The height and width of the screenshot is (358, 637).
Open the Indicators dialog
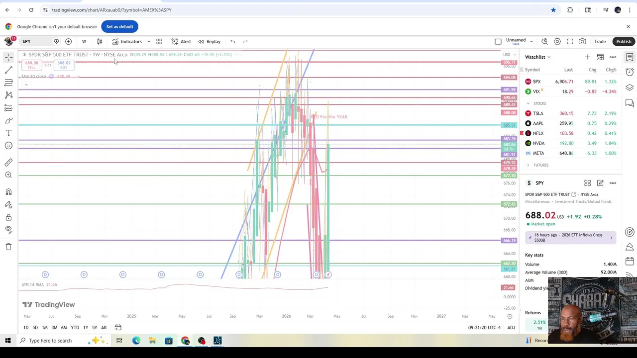(x=127, y=41)
